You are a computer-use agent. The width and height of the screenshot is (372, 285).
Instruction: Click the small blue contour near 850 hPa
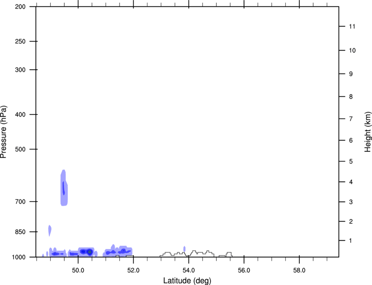click(x=49, y=231)
